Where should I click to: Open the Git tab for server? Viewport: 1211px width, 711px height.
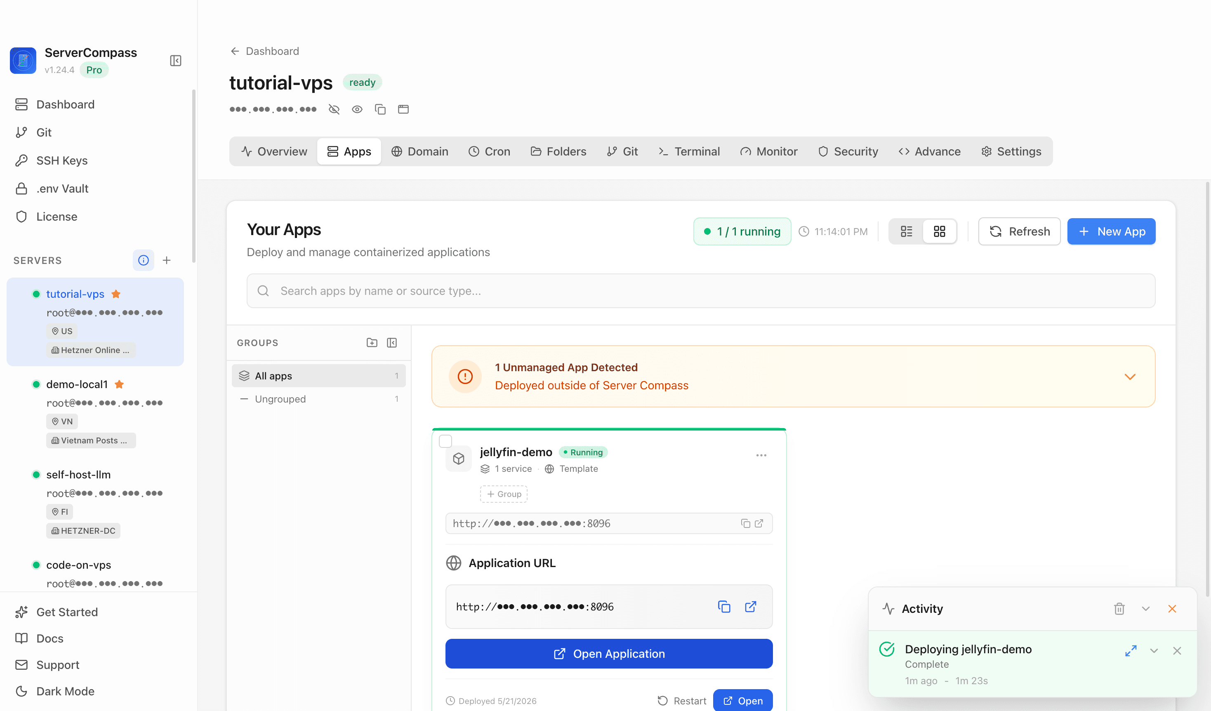tap(622, 151)
